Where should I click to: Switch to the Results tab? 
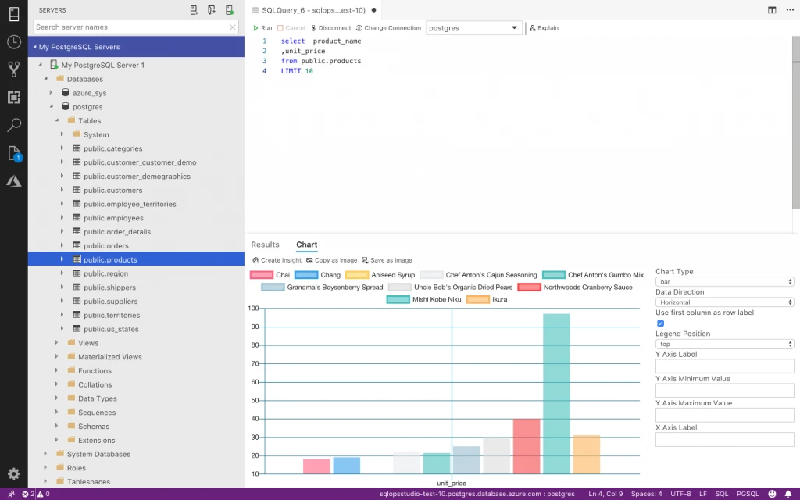(266, 244)
